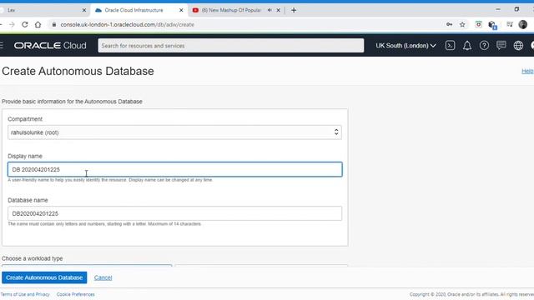This screenshot has height=300, width=534.
Task: Click the browser address bar URL
Action: (127, 24)
